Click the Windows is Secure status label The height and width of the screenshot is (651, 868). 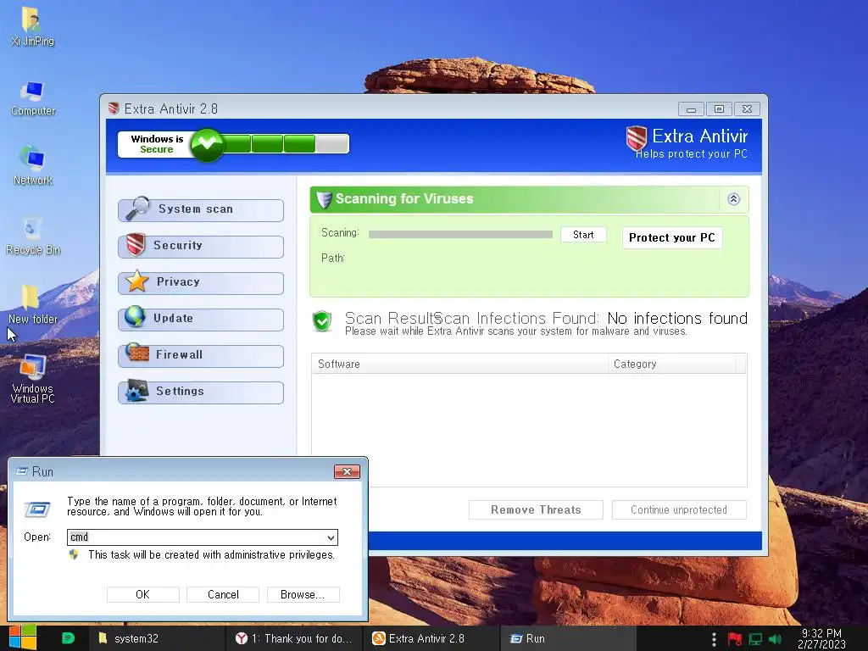(157, 144)
